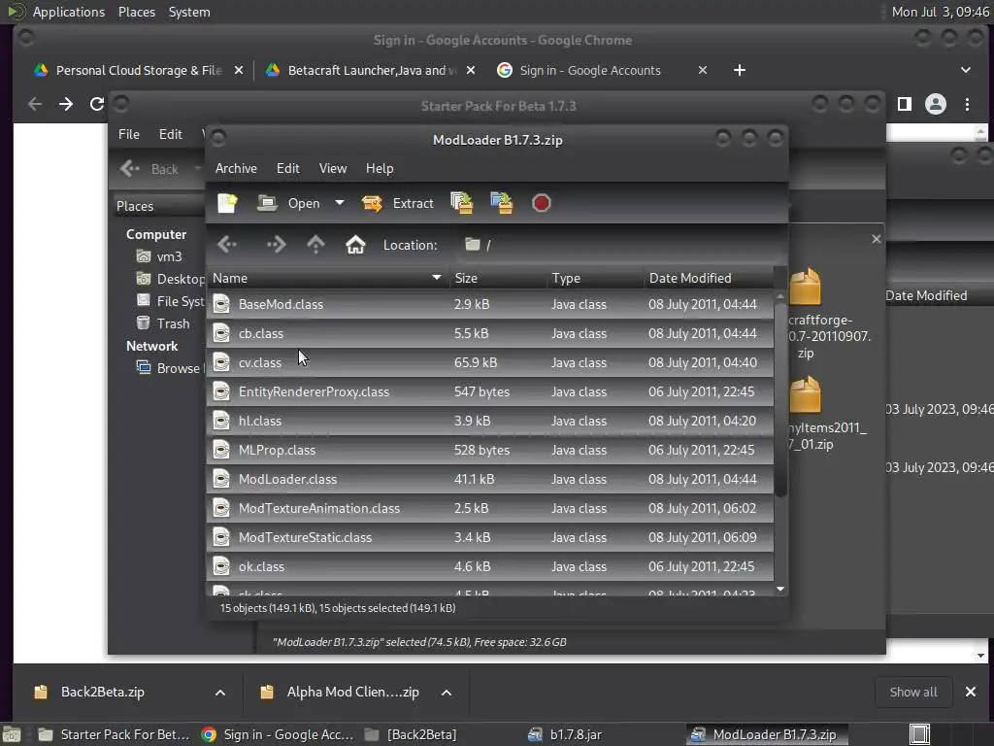Sort by Size column header
This screenshot has height=746, width=994.
pos(498,278)
